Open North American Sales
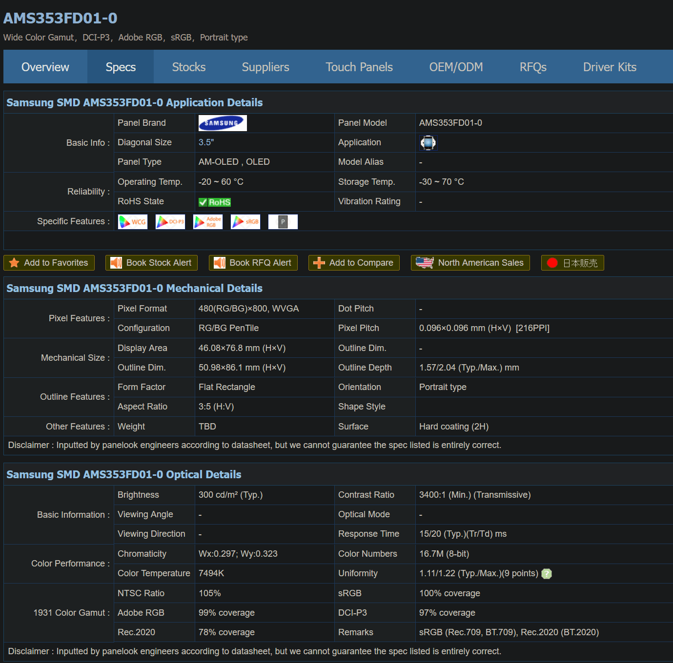The width and height of the screenshot is (673, 663). (470, 263)
